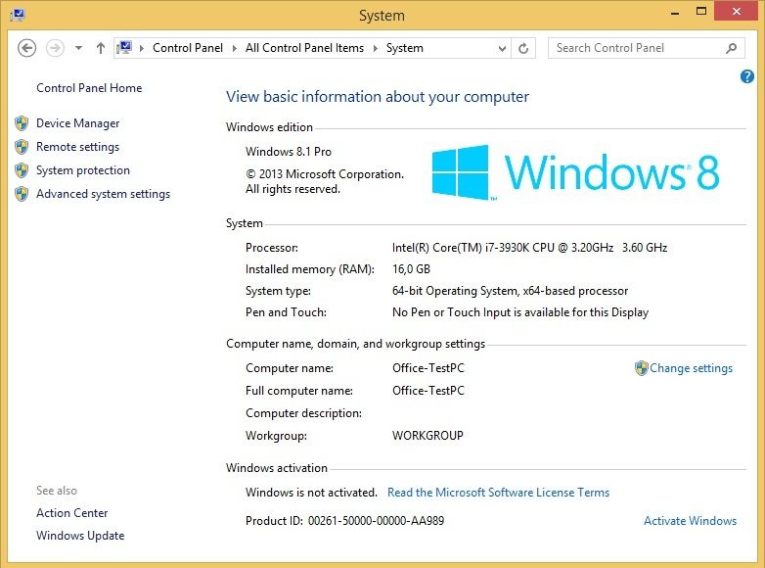Image resolution: width=765 pixels, height=568 pixels.
Task: Click the Change settings link
Action: 691,368
